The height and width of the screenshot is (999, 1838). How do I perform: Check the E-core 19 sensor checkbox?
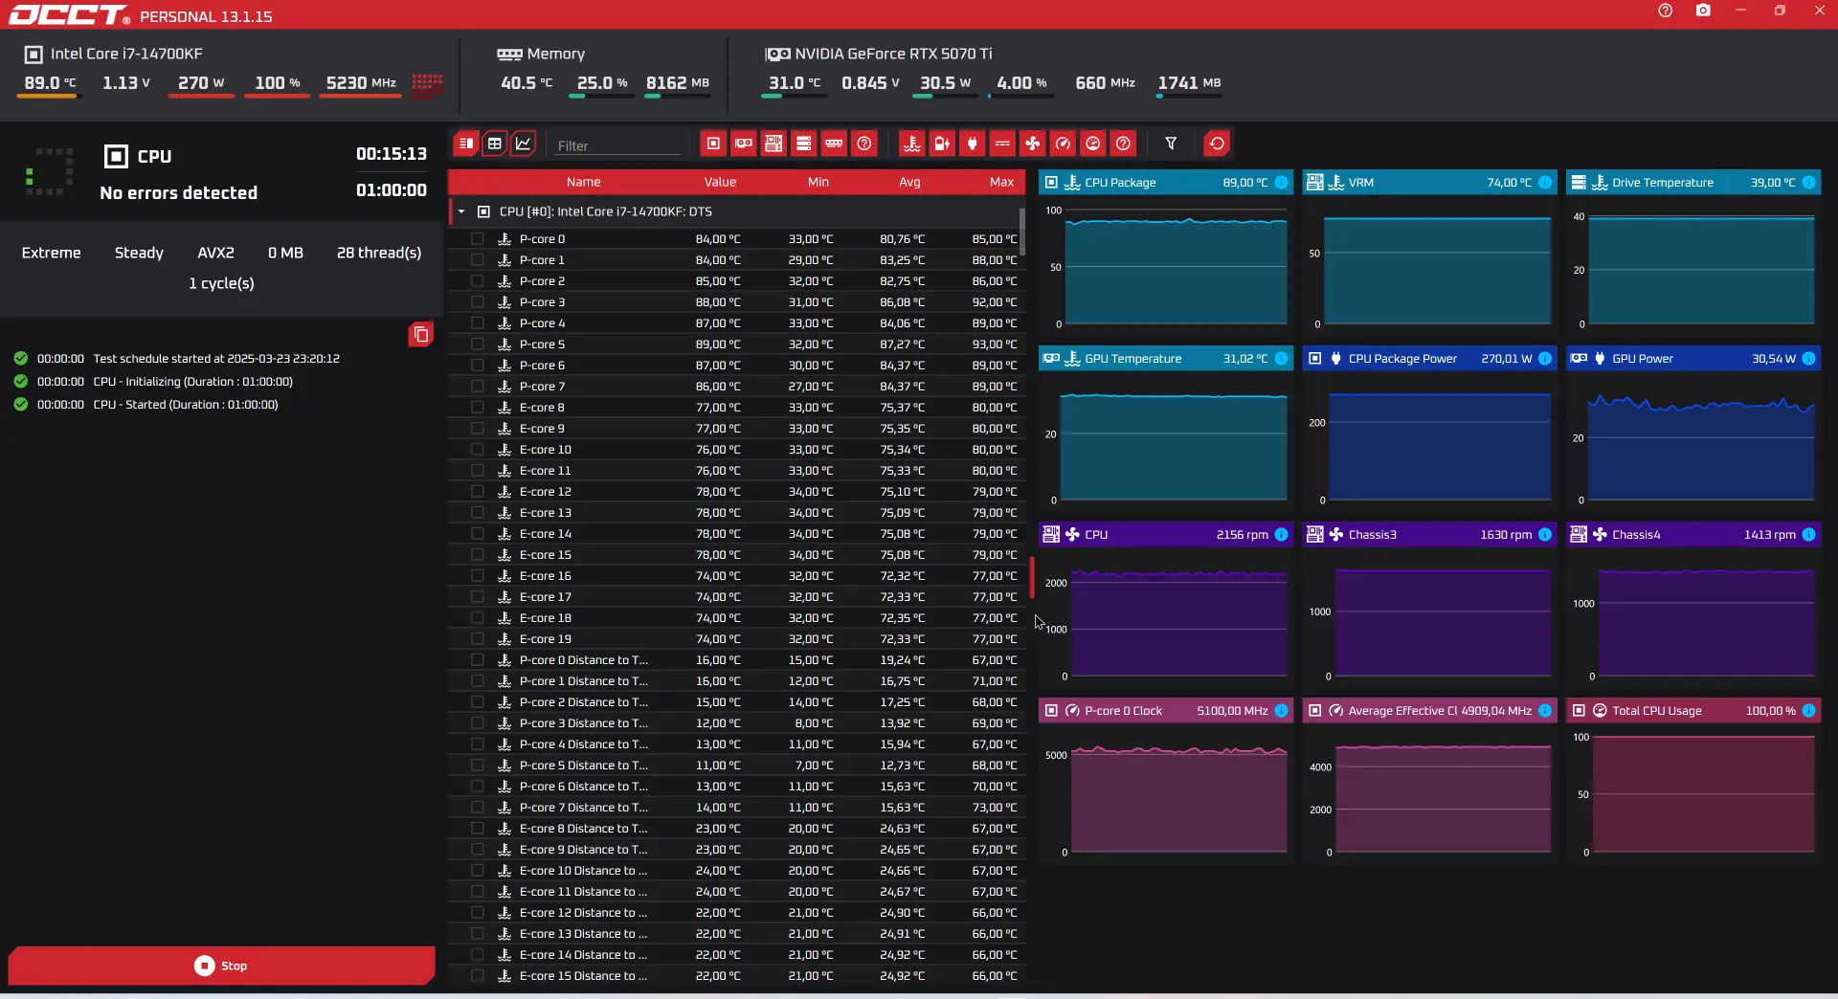pos(478,639)
